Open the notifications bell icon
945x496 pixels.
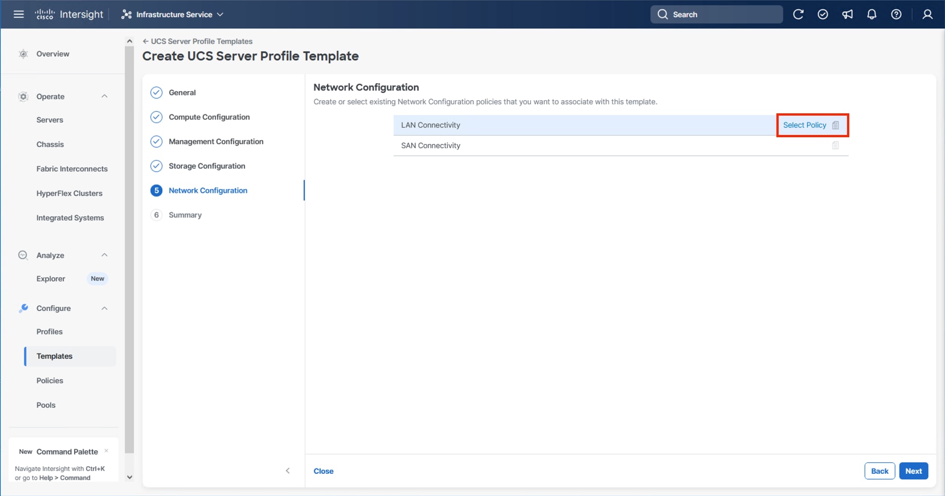pyautogui.click(x=872, y=14)
